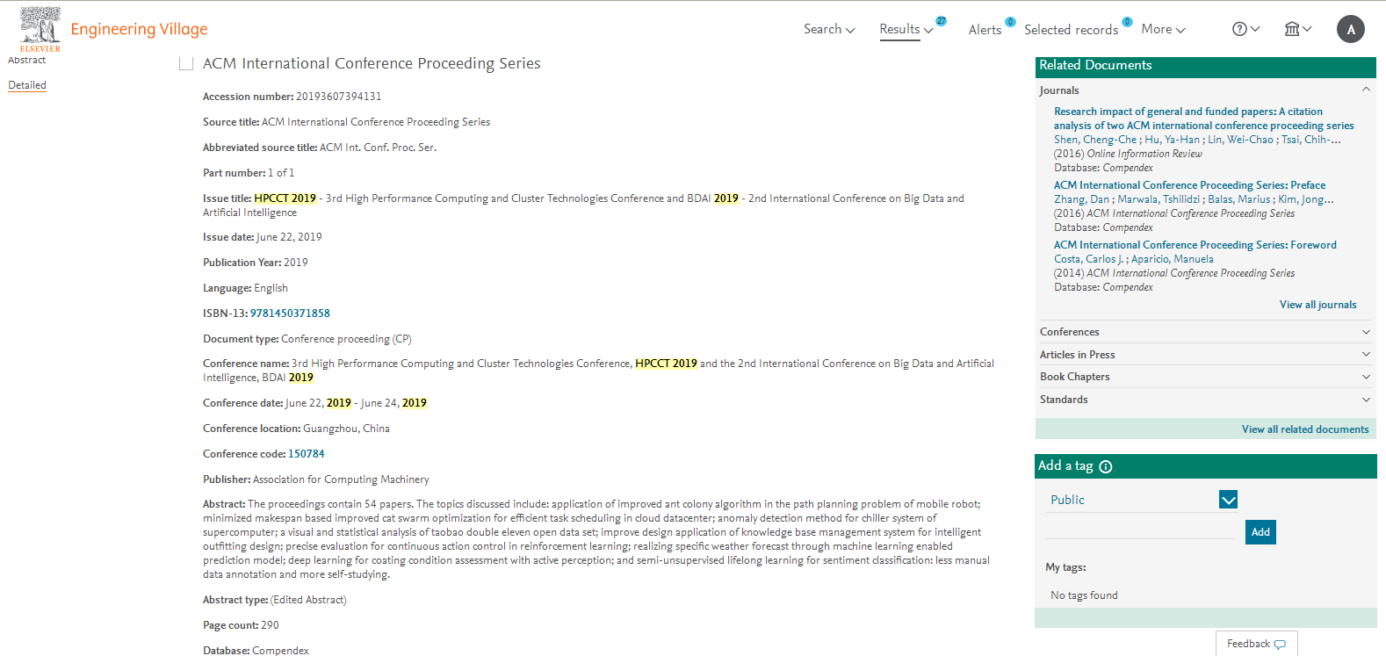Open the More menu

pos(1163,29)
